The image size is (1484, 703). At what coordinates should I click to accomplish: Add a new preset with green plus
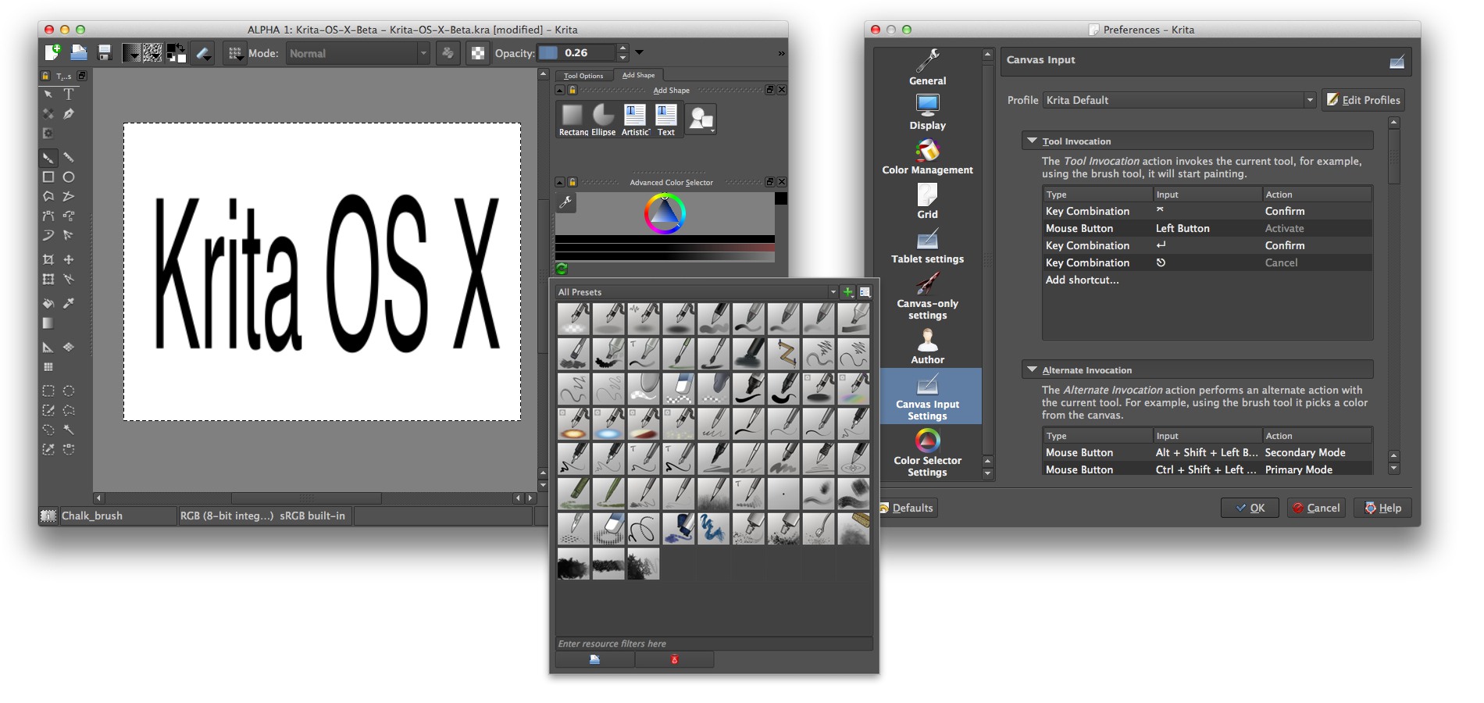(x=847, y=292)
